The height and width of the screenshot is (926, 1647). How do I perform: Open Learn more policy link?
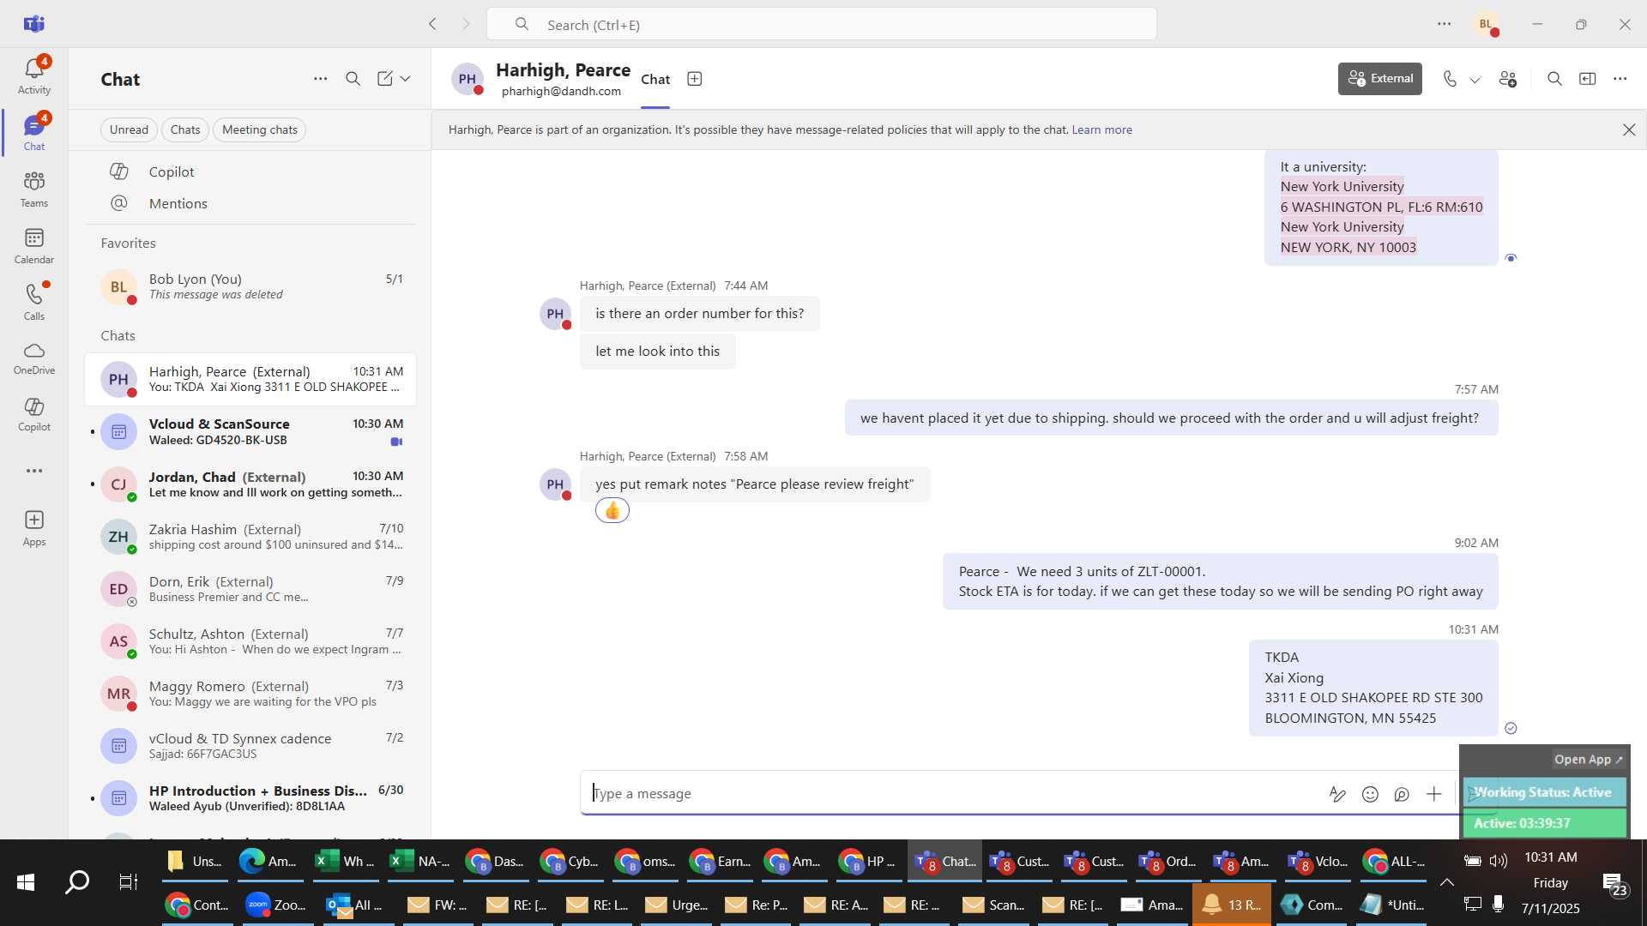tap(1101, 130)
